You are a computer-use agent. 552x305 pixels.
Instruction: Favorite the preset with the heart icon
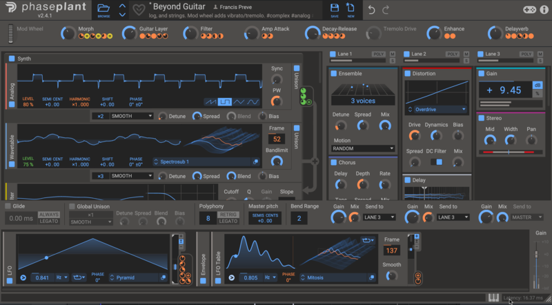point(139,10)
